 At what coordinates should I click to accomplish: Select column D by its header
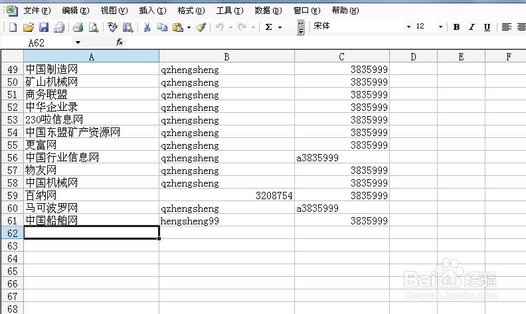pos(413,56)
